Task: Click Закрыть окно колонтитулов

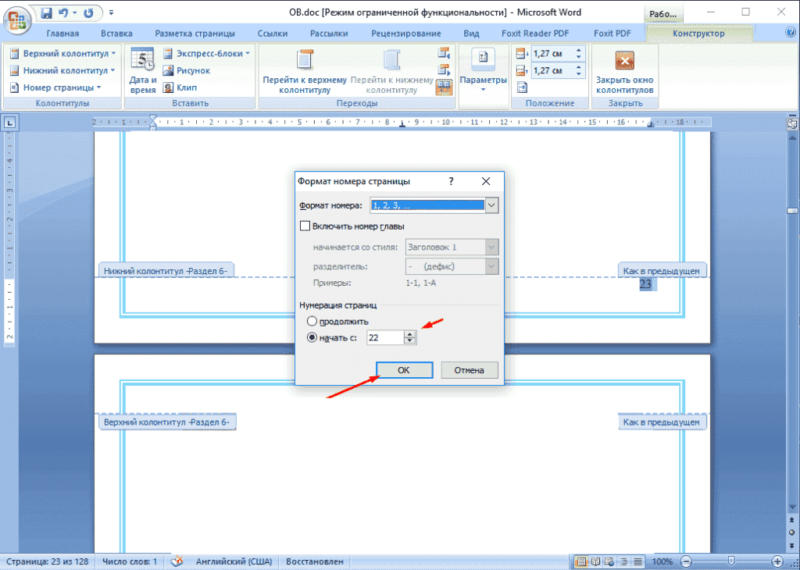Action: 624,71
